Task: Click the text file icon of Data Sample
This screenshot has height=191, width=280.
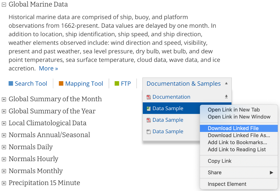Action: point(149,132)
